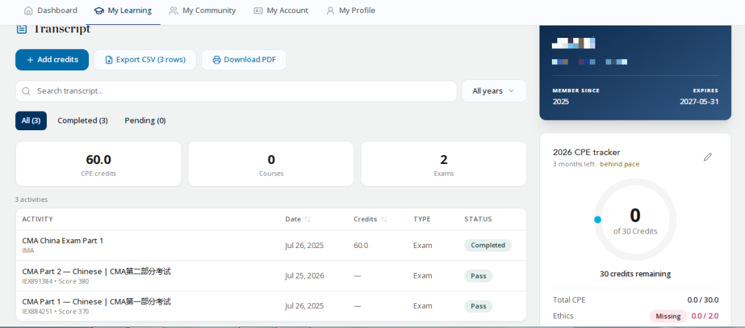
Task: Click the Exams summary card
Action: [444, 164]
